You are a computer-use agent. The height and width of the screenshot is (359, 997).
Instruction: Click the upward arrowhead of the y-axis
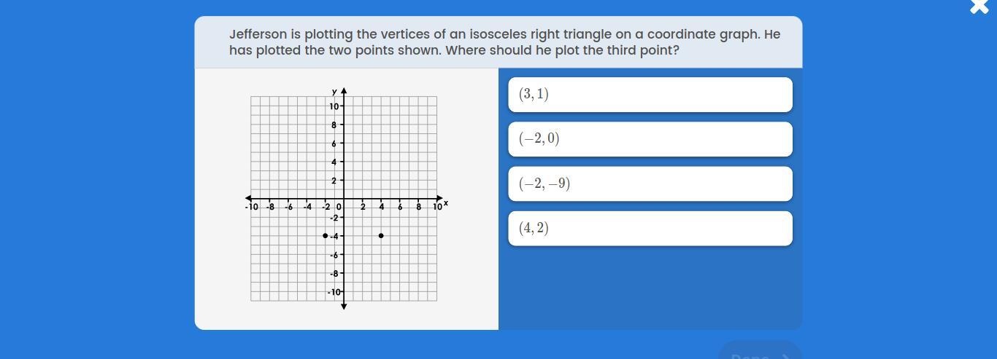pos(344,91)
